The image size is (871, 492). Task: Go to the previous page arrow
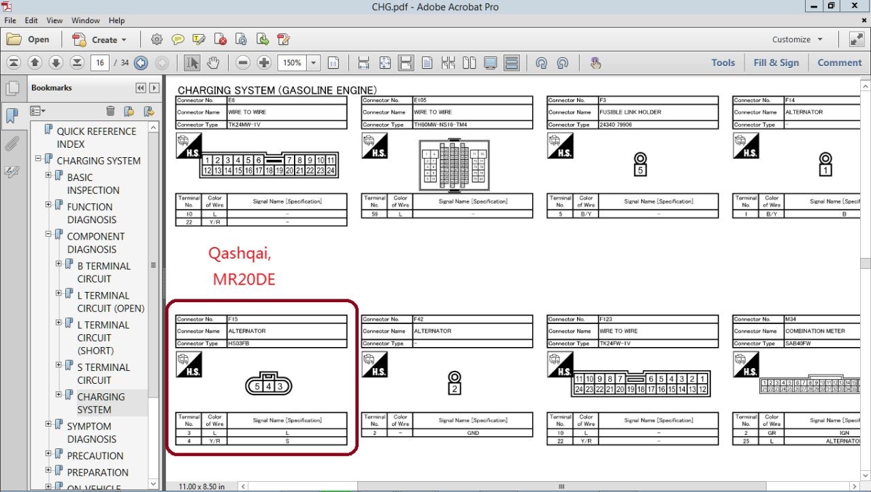coord(35,63)
